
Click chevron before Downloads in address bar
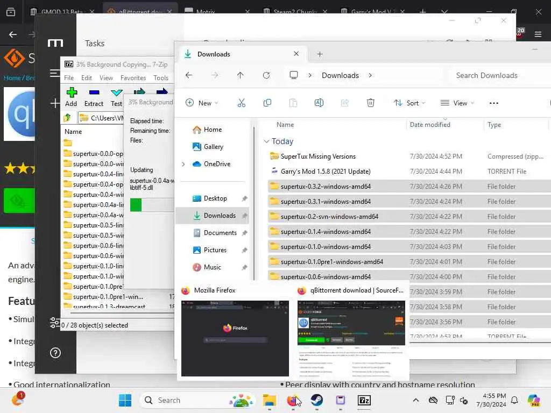tap(309, 75)
